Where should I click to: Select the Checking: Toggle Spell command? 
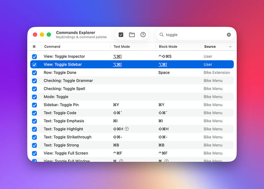(x=64, y=89)
